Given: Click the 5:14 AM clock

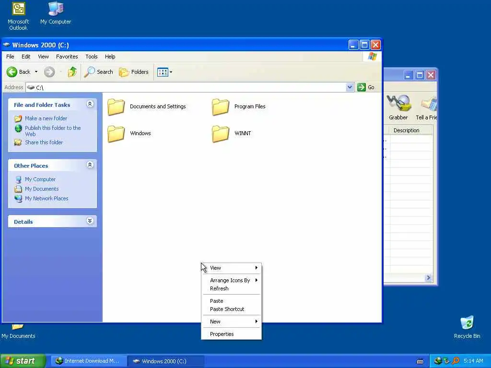Looking at the screenshot, I should (x=473, y=361).
